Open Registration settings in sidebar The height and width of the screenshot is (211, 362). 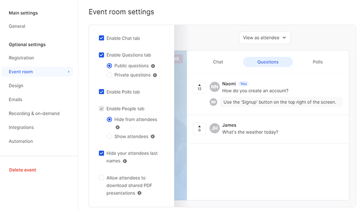[21, 58]
